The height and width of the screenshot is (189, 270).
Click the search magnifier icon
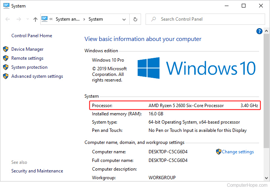click(153, 19)
